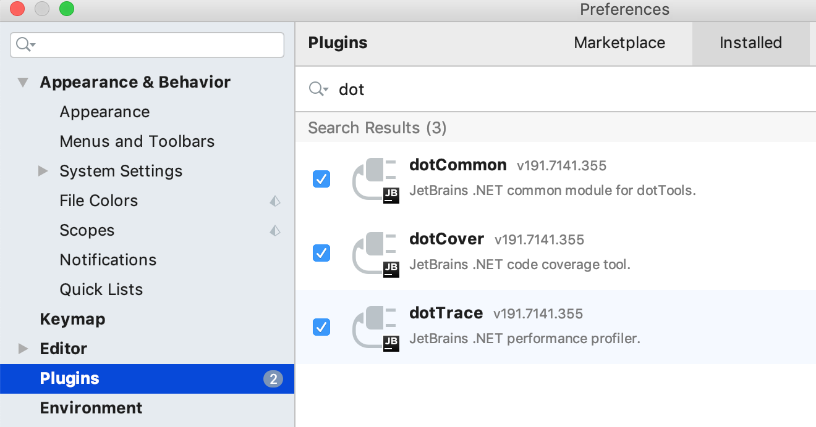Expand the System Settings section

click(x=42, y=171)
